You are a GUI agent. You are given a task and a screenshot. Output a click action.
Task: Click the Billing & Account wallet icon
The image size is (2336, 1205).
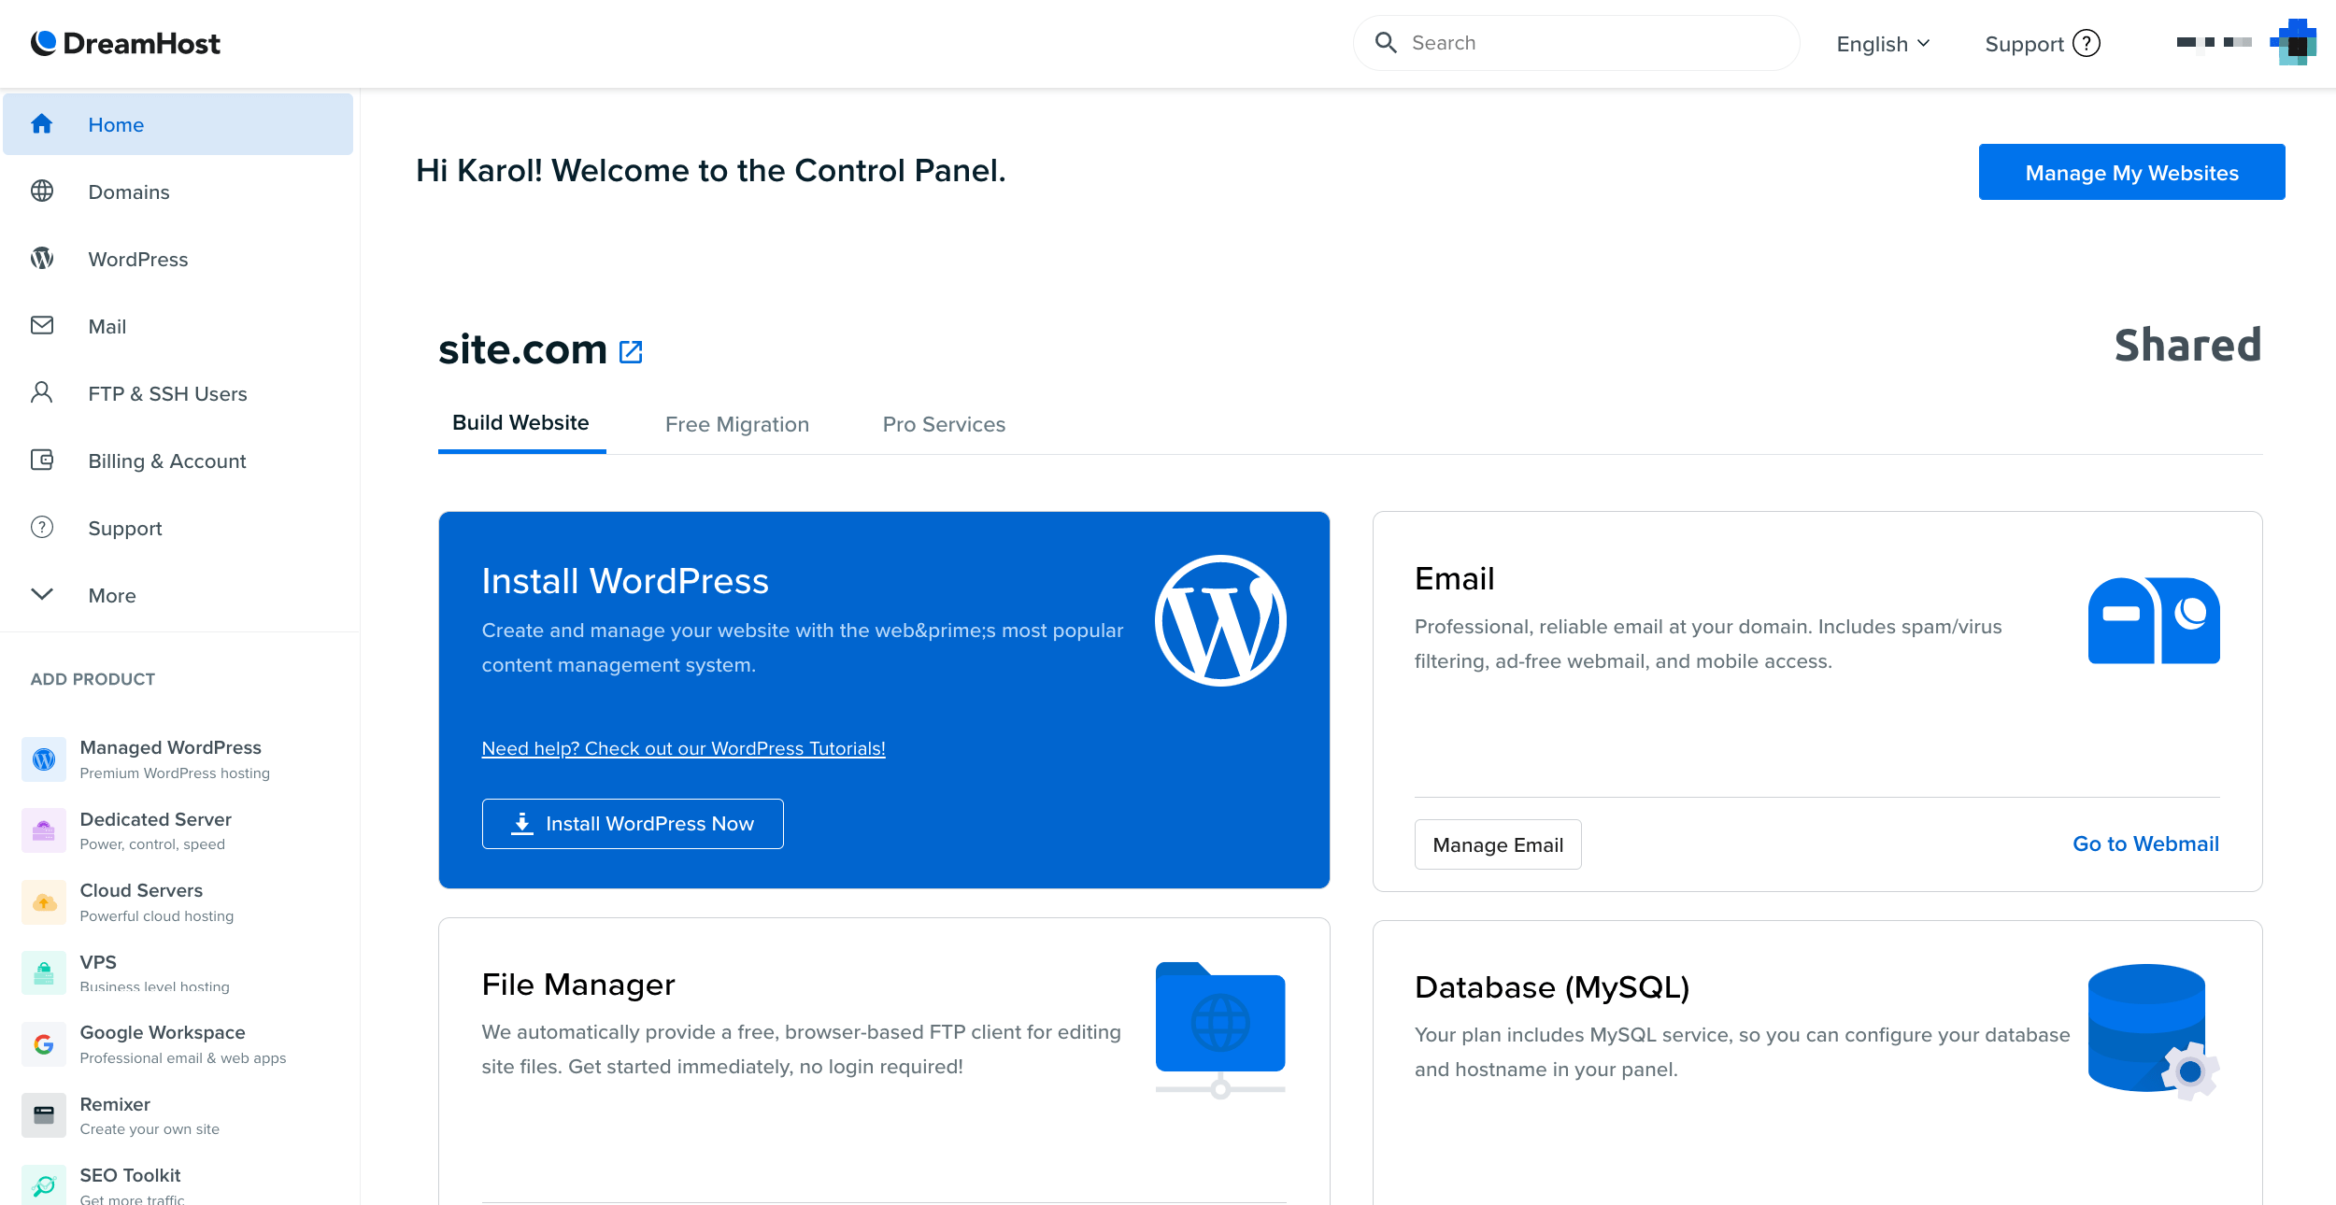[42, 460]
